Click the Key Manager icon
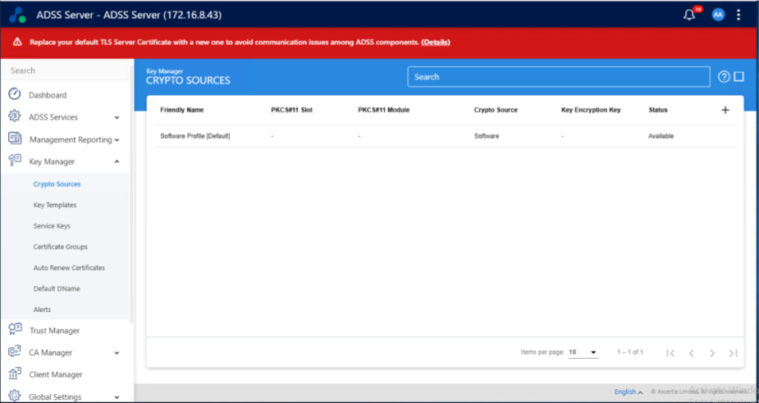The image size is (759, 403). (15, 161)
